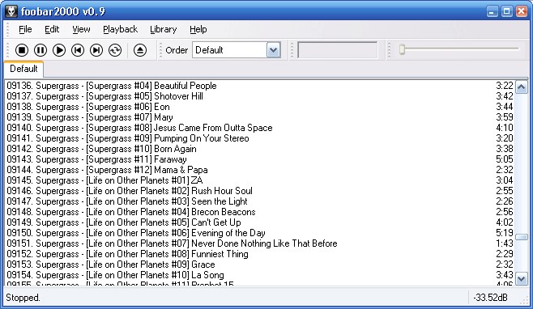Pause playback with the Pause button
This screenshot has height=309, width=533.
click(41, 50)
